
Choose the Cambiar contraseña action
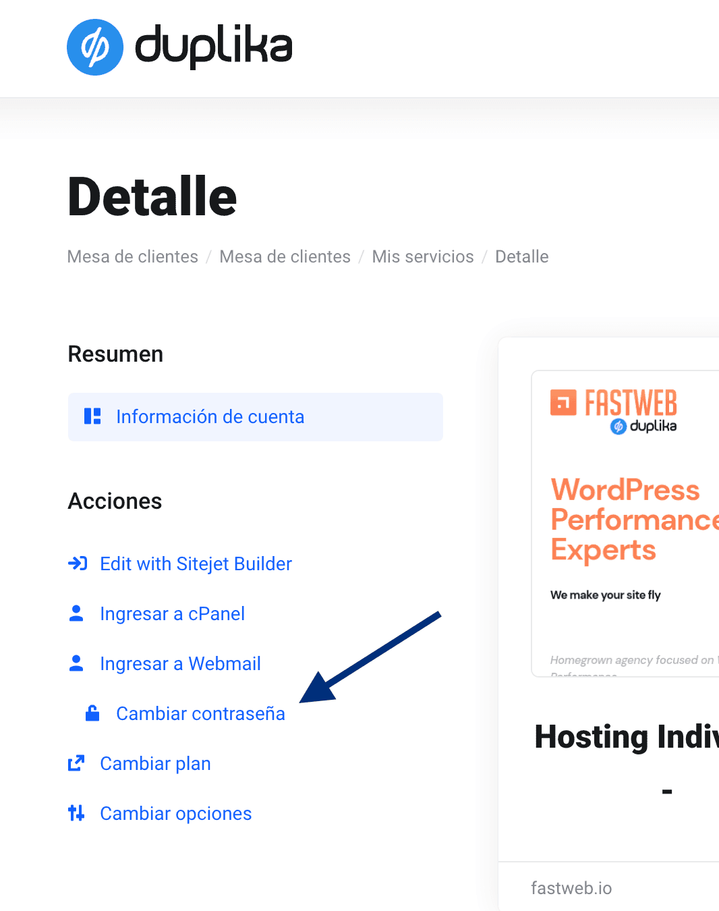(x=200, y=714)
